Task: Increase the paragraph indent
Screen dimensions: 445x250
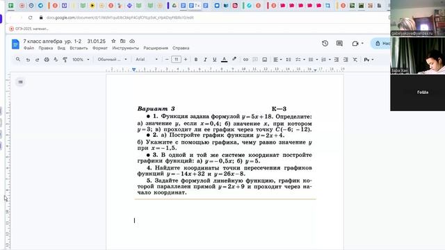Action: point(346,60)
